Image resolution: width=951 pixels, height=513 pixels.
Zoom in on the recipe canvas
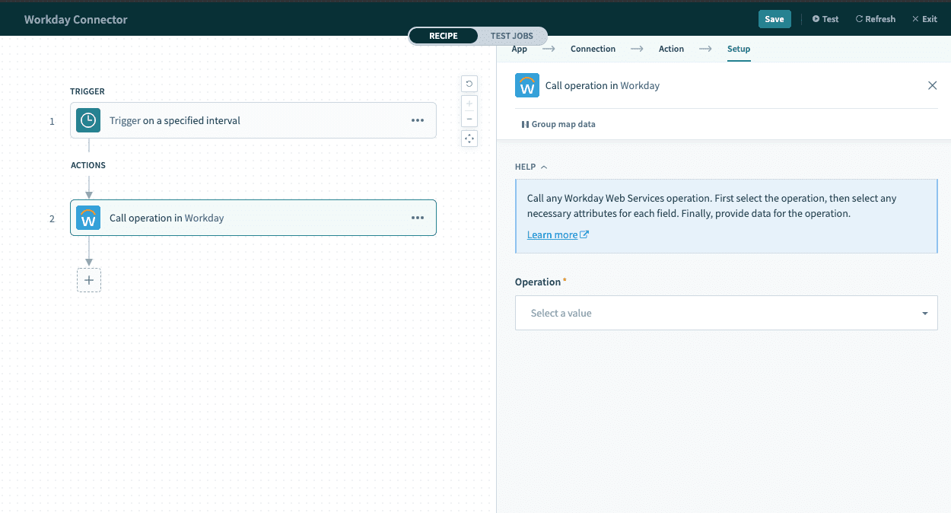469,102
